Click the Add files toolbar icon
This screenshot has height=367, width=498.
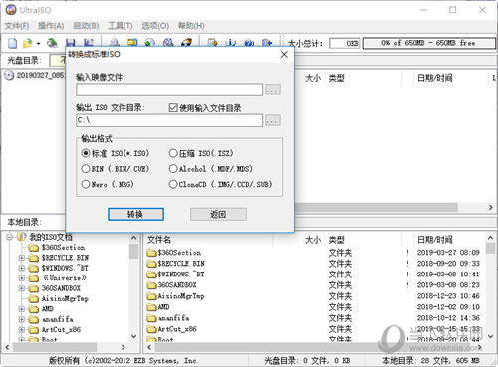point(212,43)
